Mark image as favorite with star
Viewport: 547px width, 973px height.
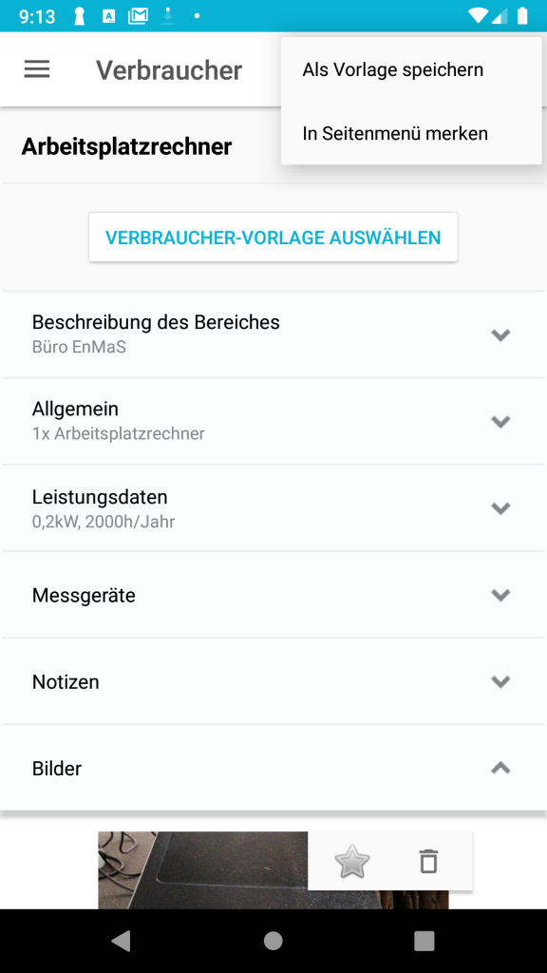point(351,861)
